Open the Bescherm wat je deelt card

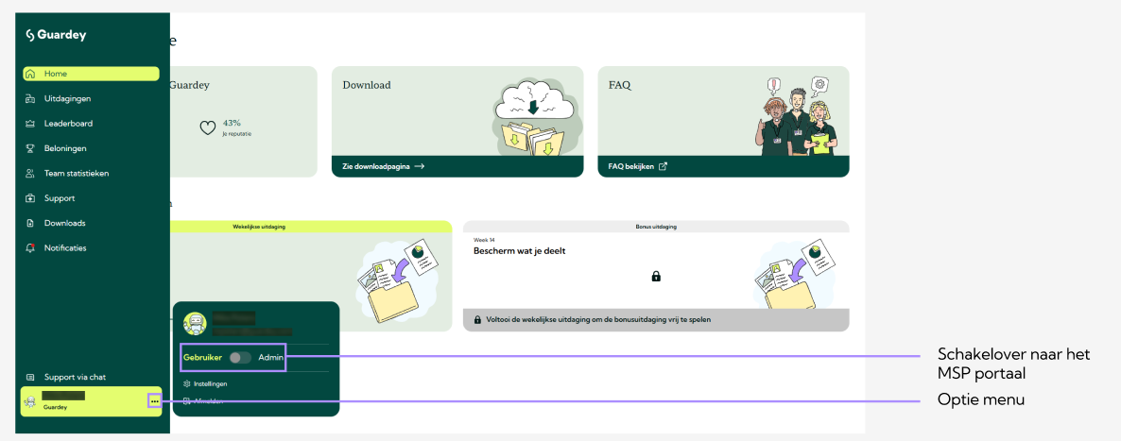pos(519,251)
